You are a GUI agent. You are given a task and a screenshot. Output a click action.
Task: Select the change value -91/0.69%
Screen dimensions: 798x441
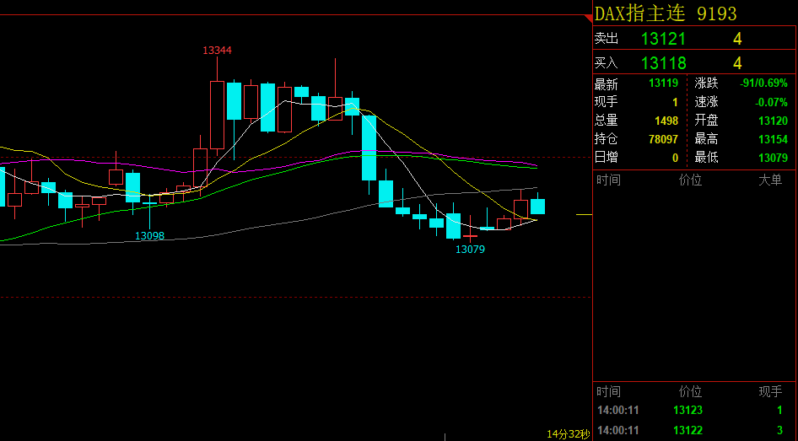coord(763,83)
